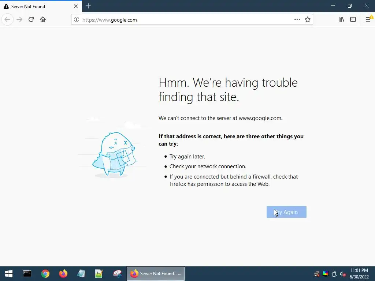Click the network disconnected tray icon
The height and width of the screenshot is (281, 375).
(317, 274)
